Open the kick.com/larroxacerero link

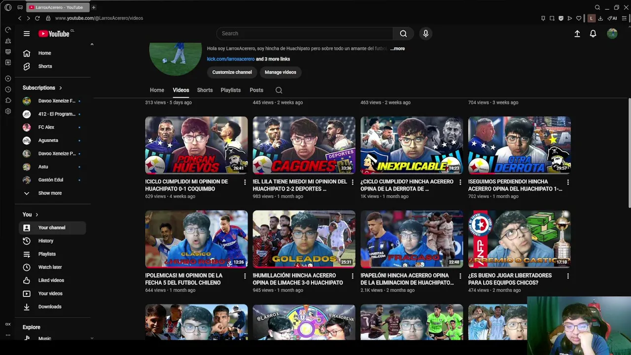click(x=231, y=59)
